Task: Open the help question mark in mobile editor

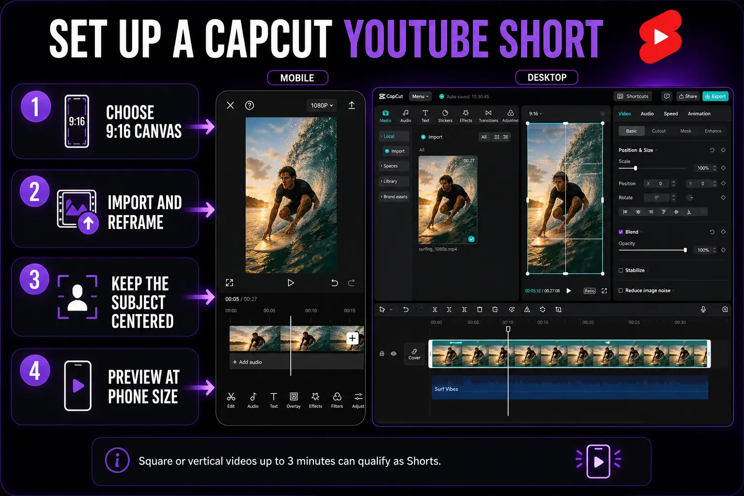Action: [x=249, y=105]
